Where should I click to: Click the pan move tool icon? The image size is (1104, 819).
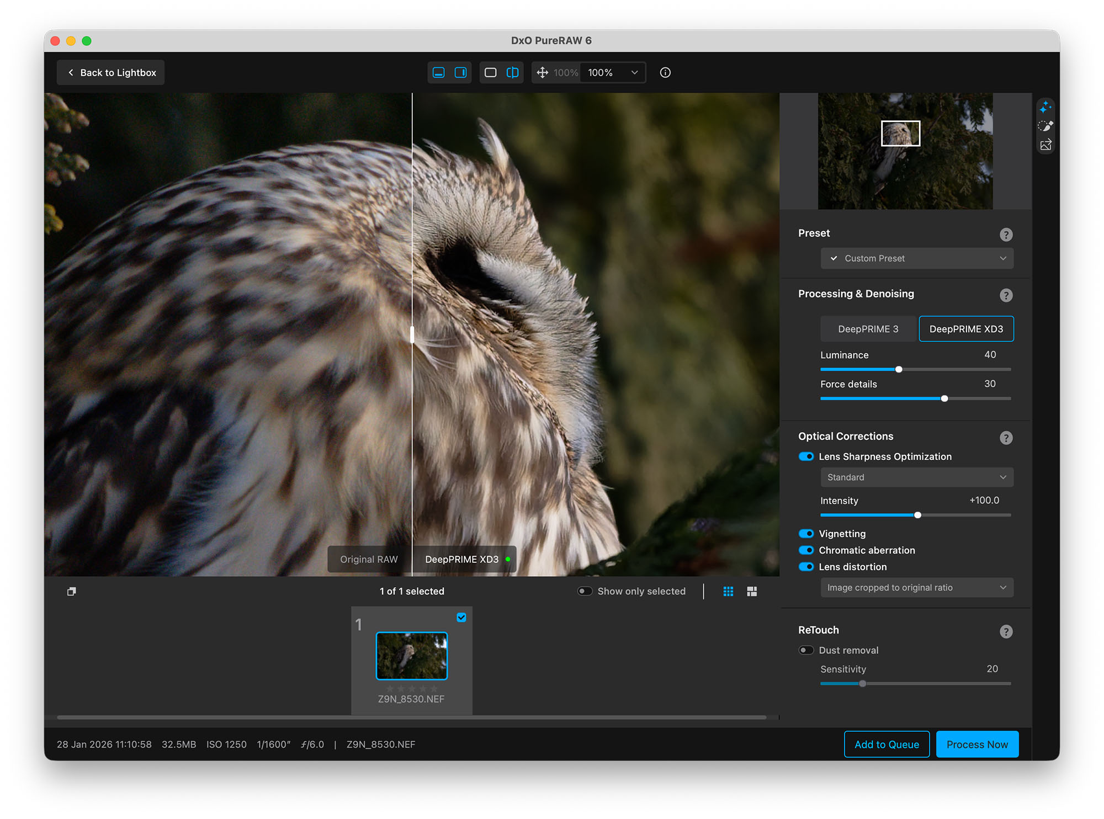[x=542, y=72]
